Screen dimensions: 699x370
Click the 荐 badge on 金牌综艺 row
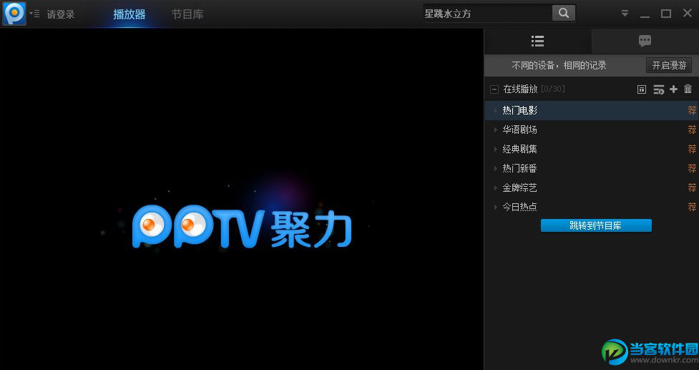[x=692, y=188]
